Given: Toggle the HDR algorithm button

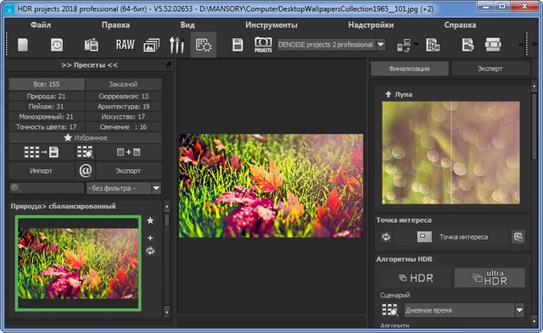Looking at the screenshot, I should (417, 278).
